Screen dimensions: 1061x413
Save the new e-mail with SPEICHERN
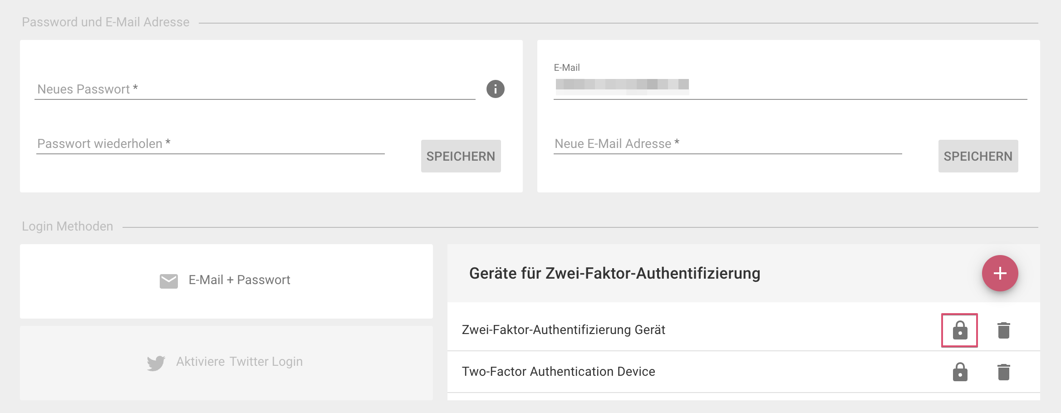point(978,156)
